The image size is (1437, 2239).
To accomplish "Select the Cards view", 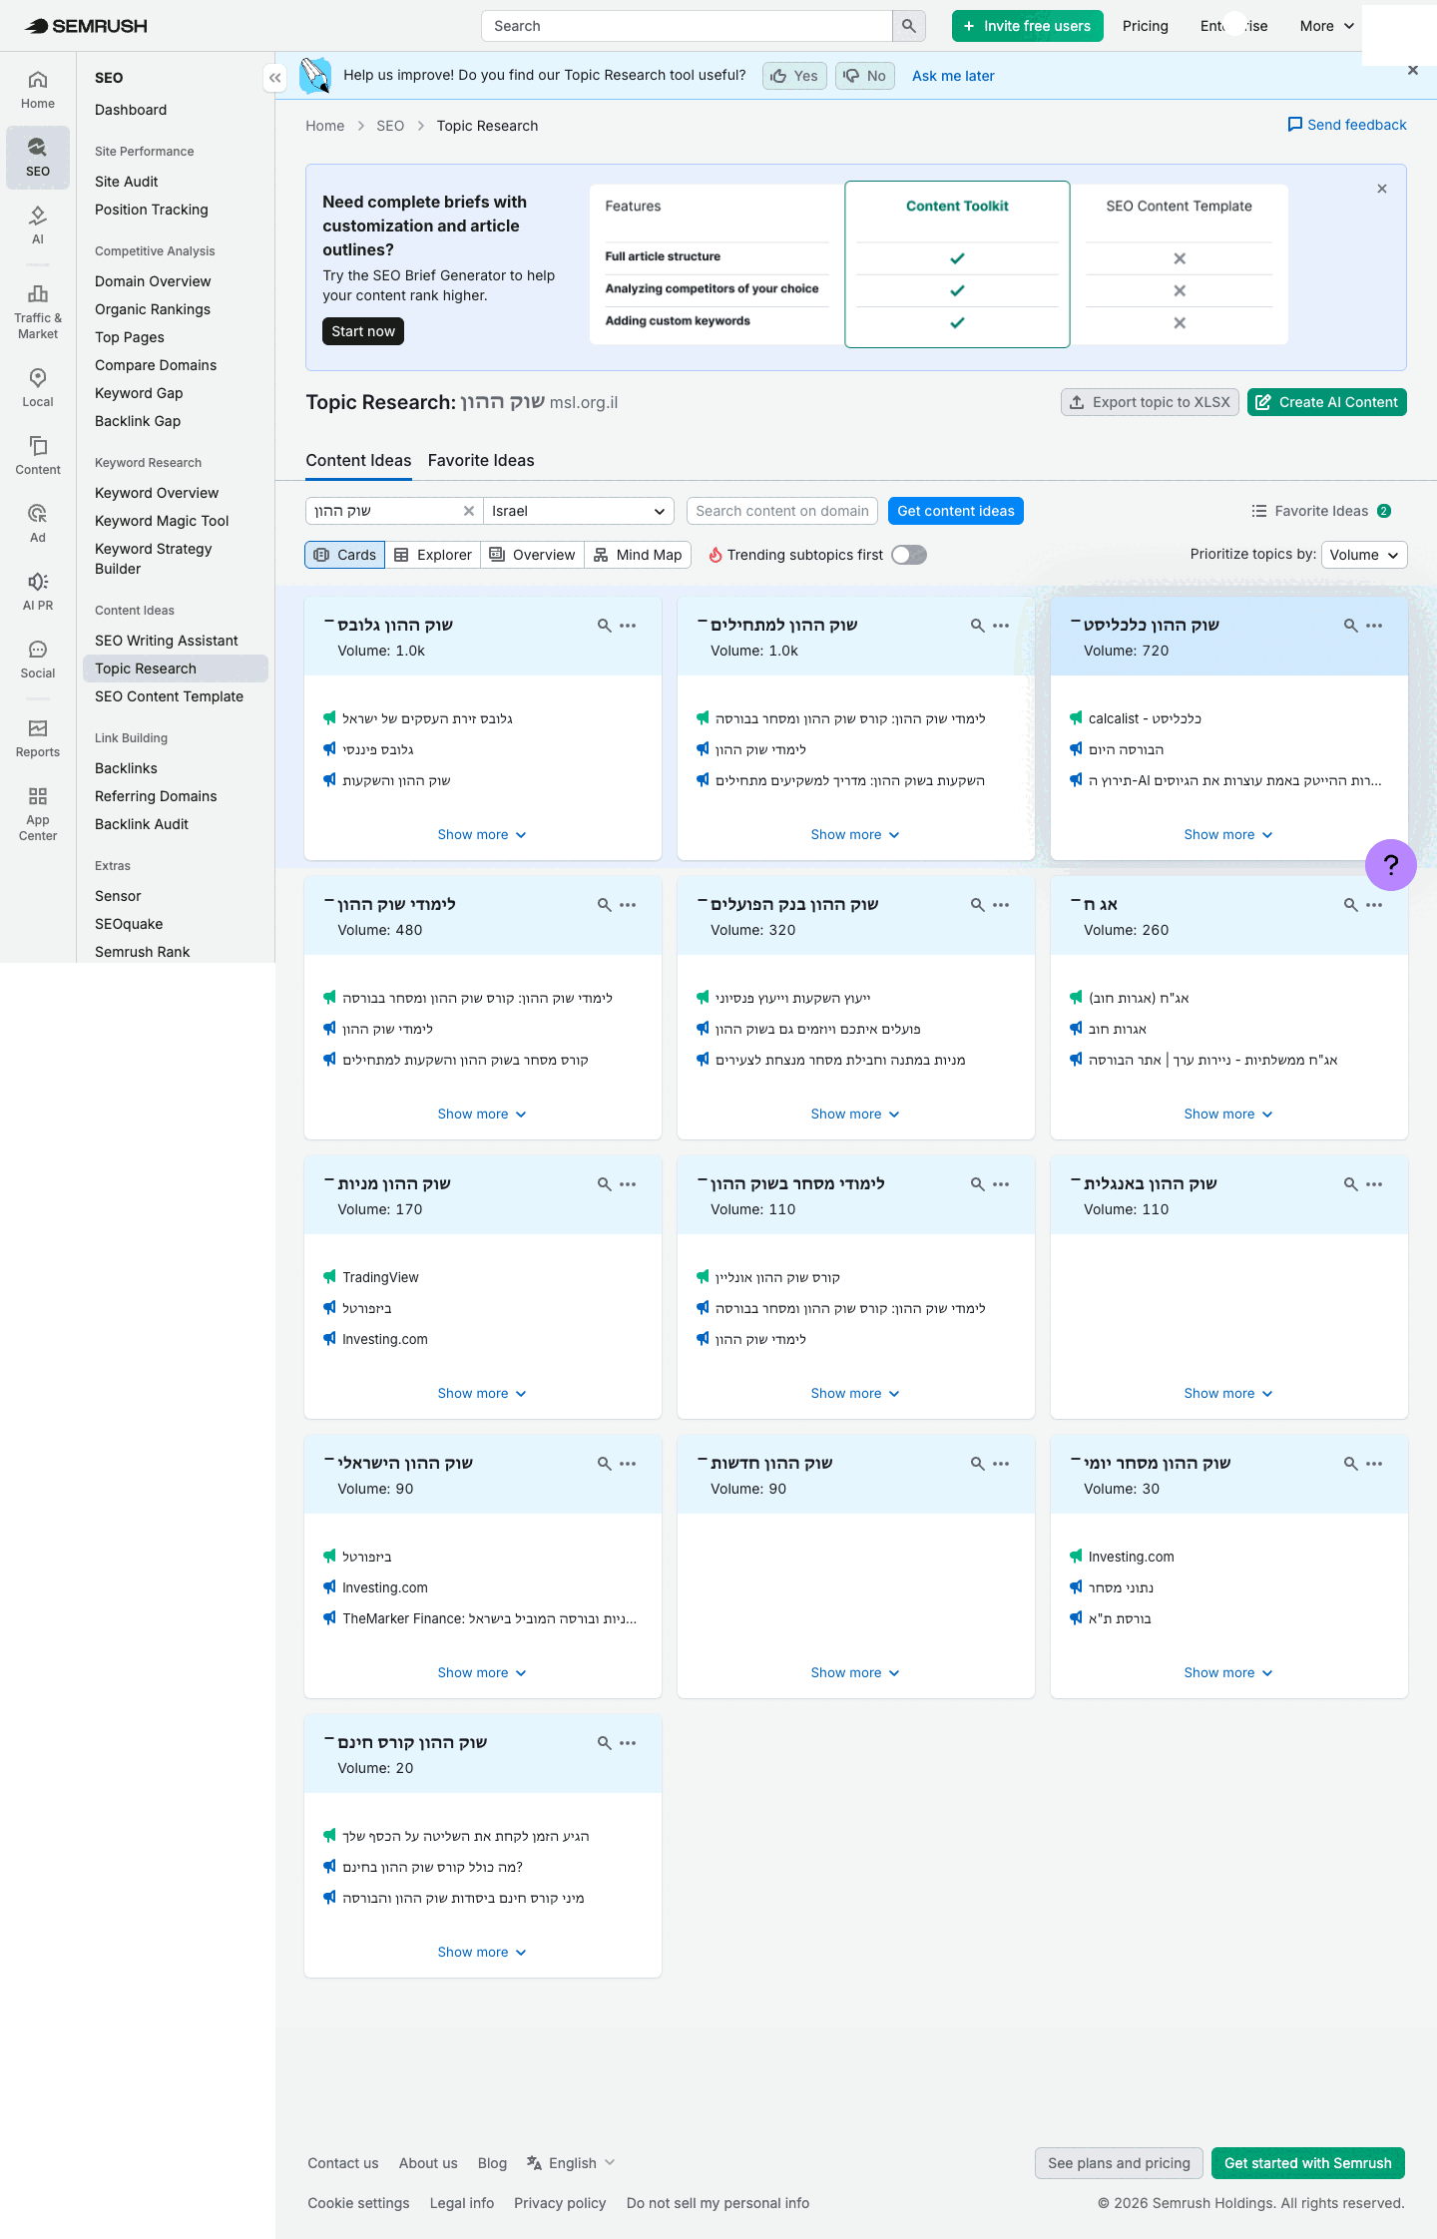I will click(345, 555).
